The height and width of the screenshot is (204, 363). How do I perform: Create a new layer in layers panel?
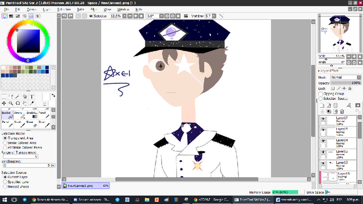(x=322, y=105)
